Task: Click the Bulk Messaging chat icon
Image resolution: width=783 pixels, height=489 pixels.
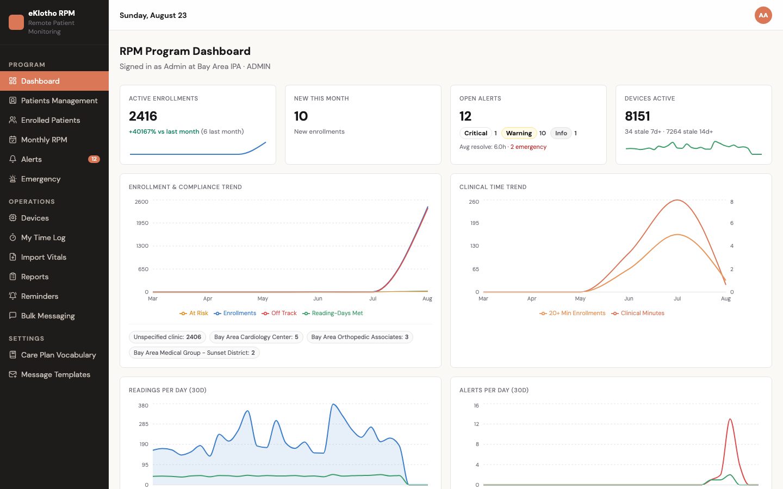Action: point(13,316)
